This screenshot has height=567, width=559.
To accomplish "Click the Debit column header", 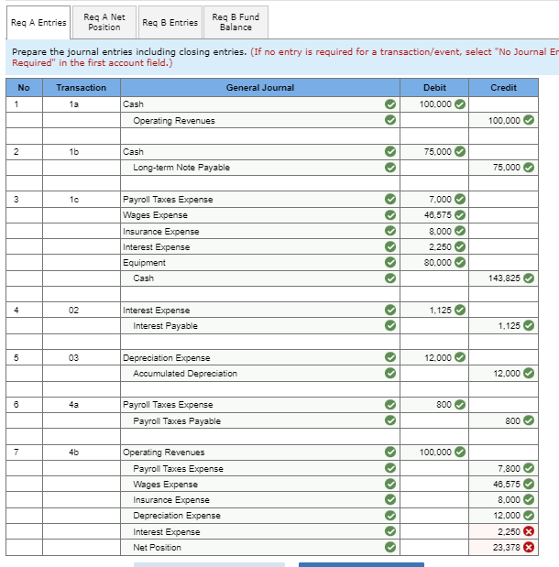I will click(434, 88).
